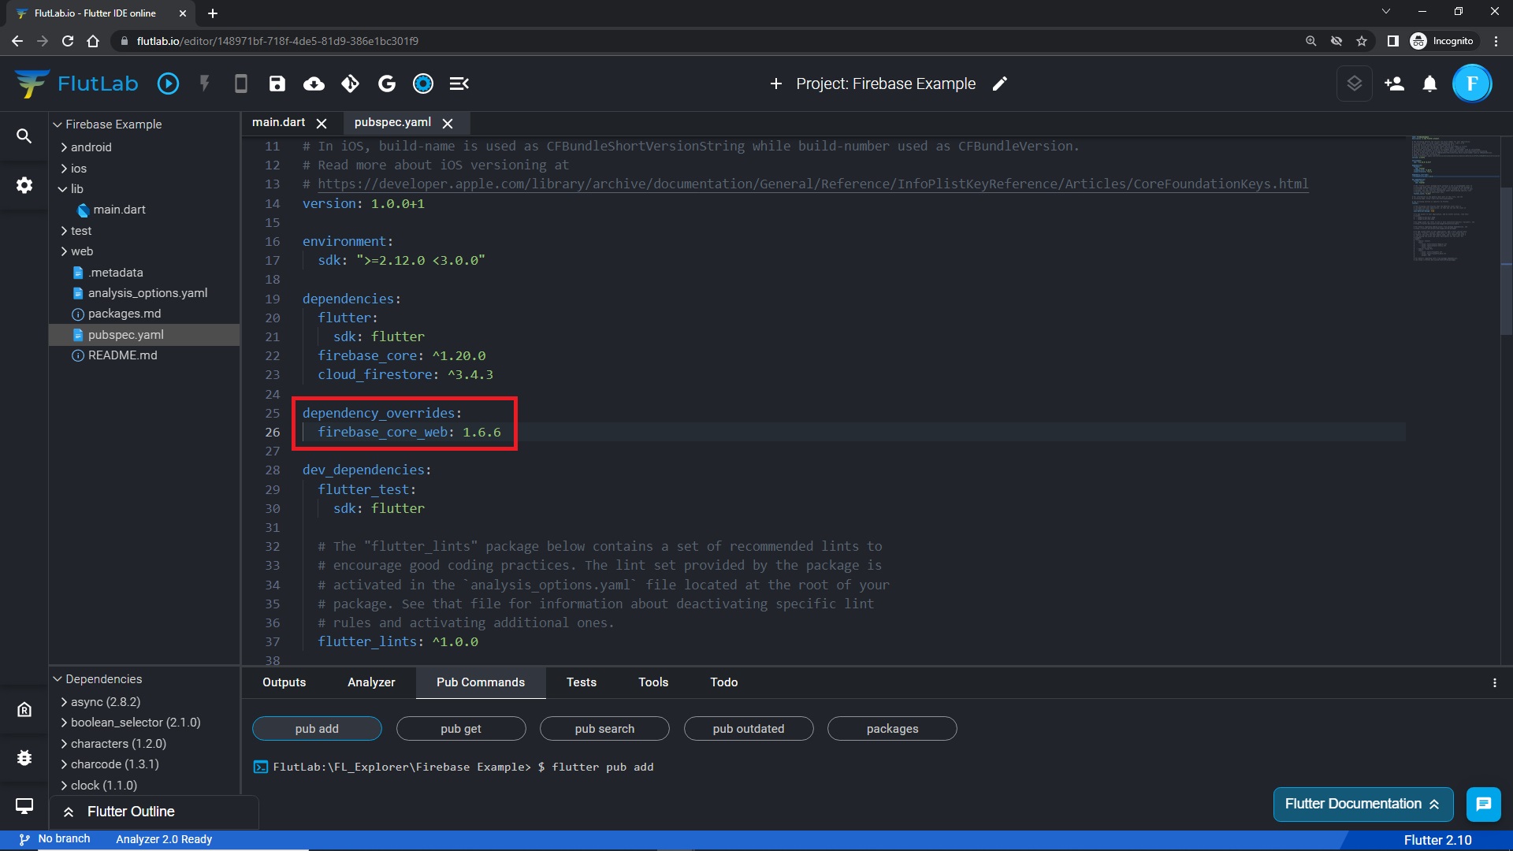Click the cloud download icon
The height and width of the screenshot is (851, 1513).
click(x=314, y=84)
